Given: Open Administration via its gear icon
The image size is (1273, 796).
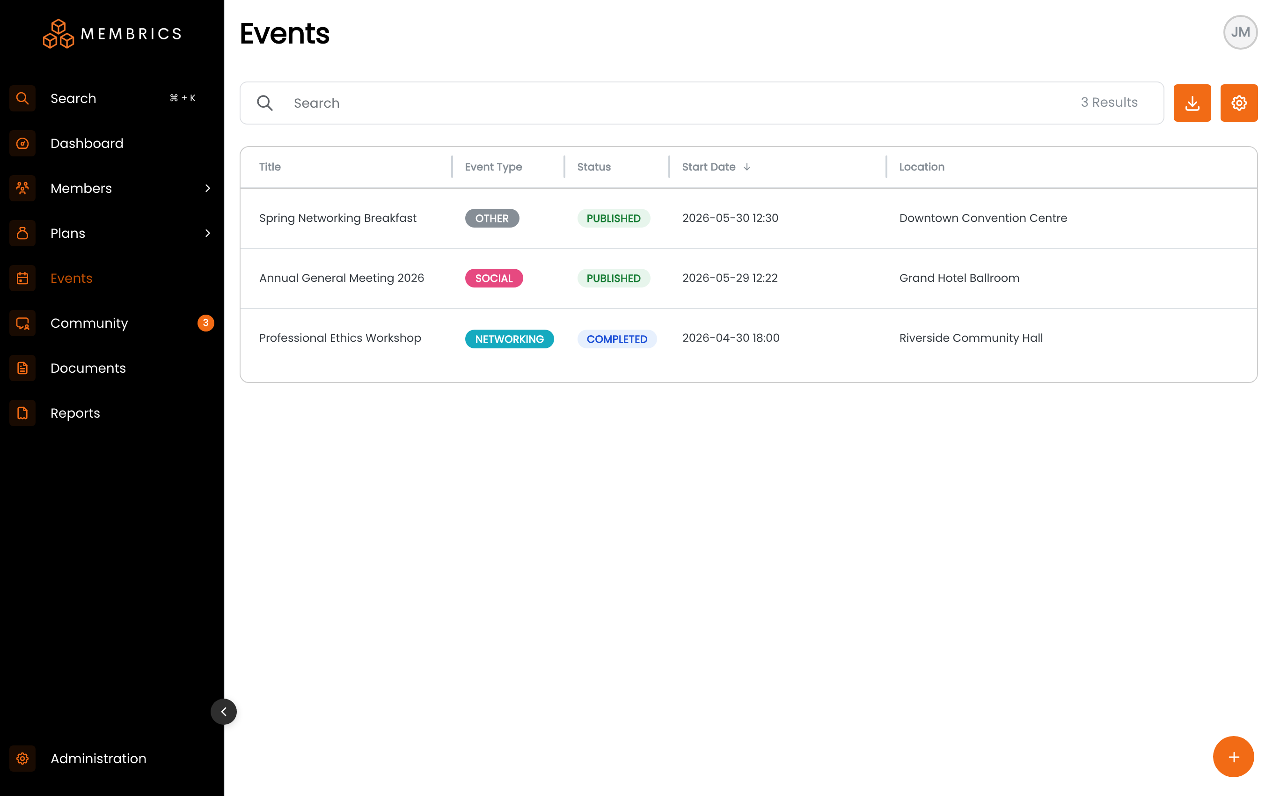Looking at the screenshot, I should 22,759.
